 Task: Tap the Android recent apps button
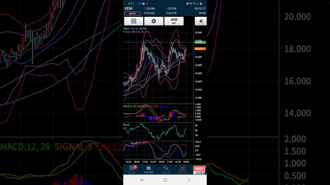tap(142, 180)
